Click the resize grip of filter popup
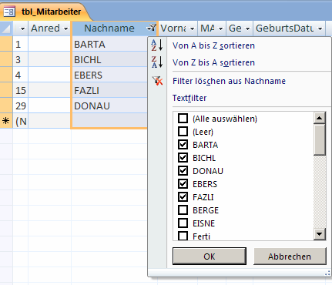The height and width of the screenshot is (285, 332). 327,273
